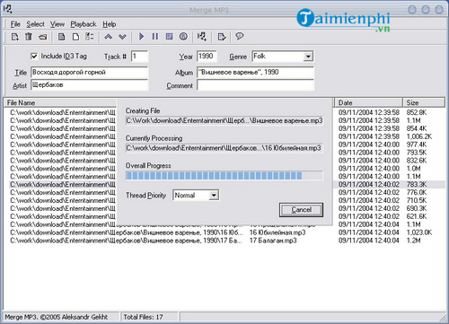The width and height of the screenshot is (449, 324).
Task: Open the Genre dropdown showing Folk
Action: [x=308, y=57]
